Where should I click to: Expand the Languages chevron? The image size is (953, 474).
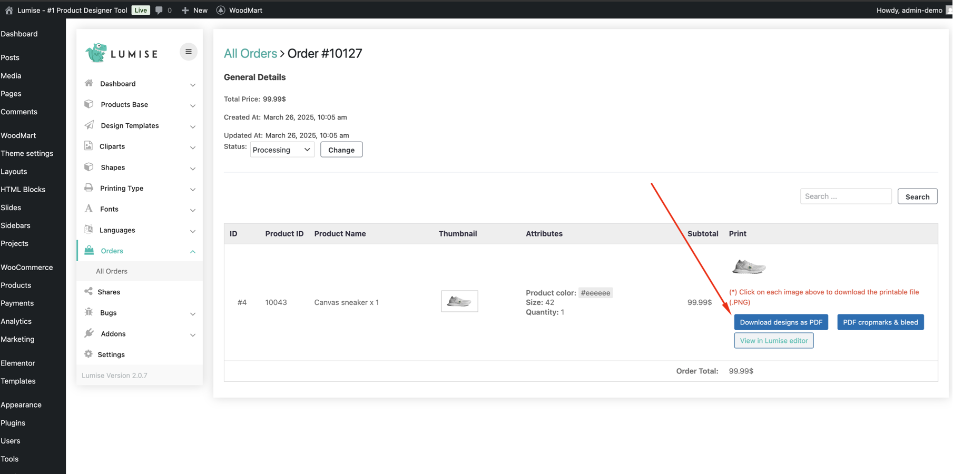coord(193,231)
